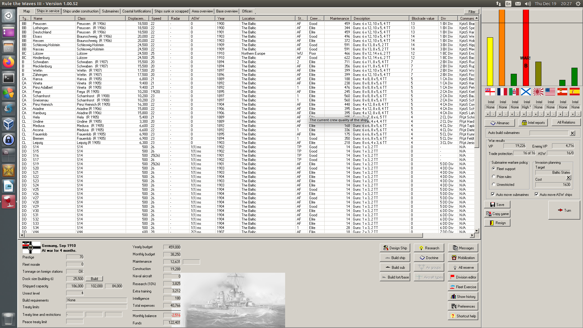583x328 pixels.
Task: Toggle Auto move ASW ships checkbox
Action: (x=537, y=194)
